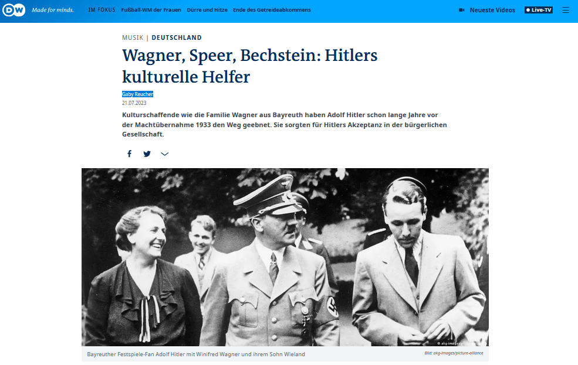Click the video camera icon
Screen dimensions: 578x365
click(x=462, y=10)
